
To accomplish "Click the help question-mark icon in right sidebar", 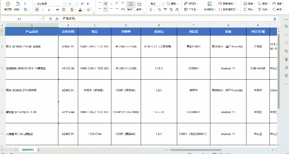I will [286, 76].
